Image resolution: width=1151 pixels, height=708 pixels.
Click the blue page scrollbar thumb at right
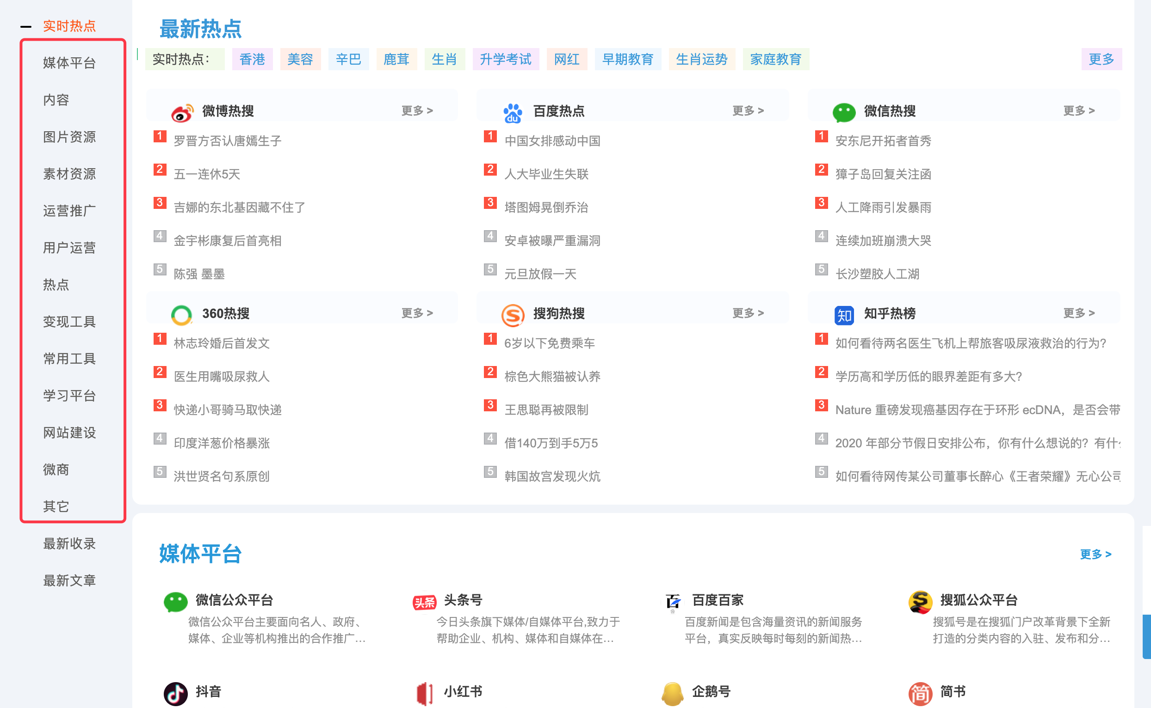click(1146, 637)
